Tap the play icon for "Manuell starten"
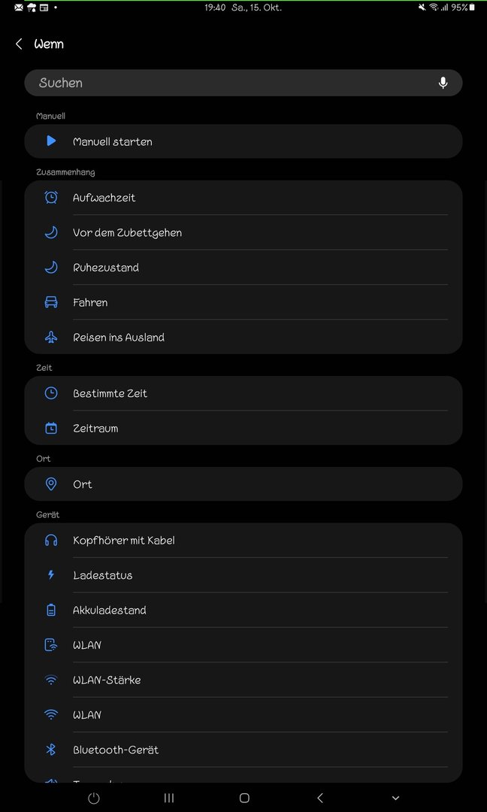The height and width of the screenshot is (812, 487). point(51,141)
